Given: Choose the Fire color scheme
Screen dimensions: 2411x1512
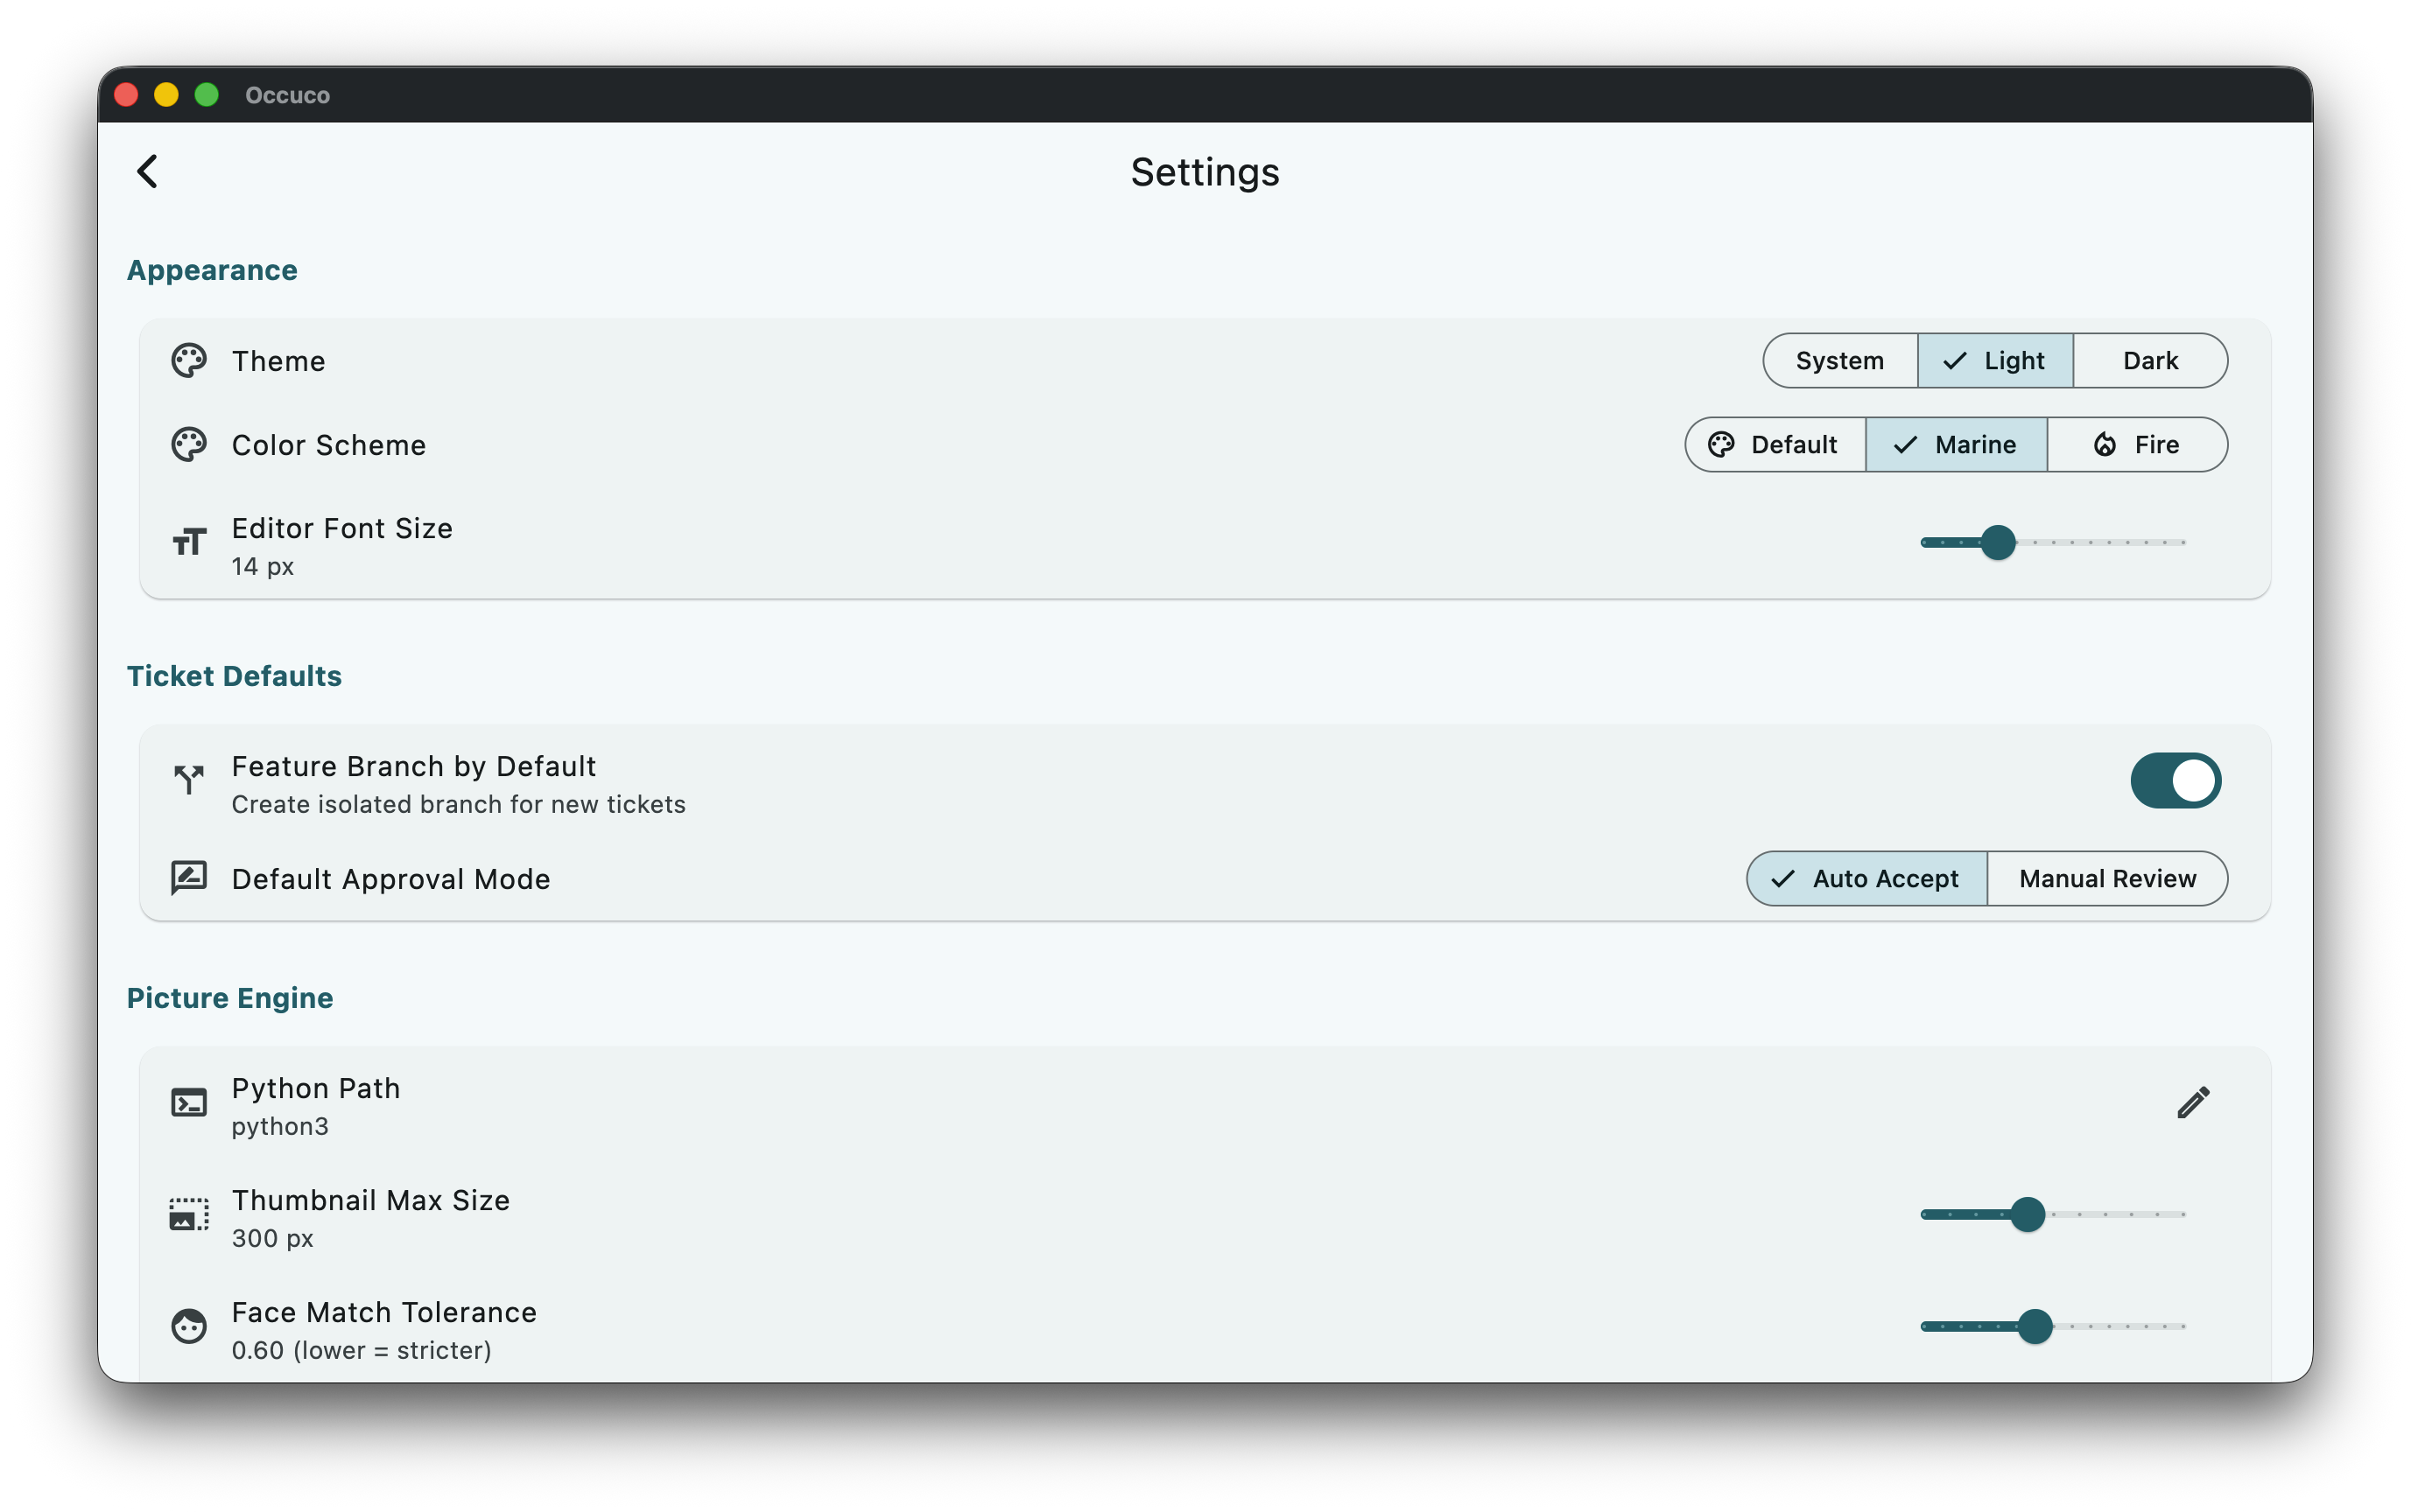Looking at the screenshot, I should pyautogui.click(x=2136, y=445).
